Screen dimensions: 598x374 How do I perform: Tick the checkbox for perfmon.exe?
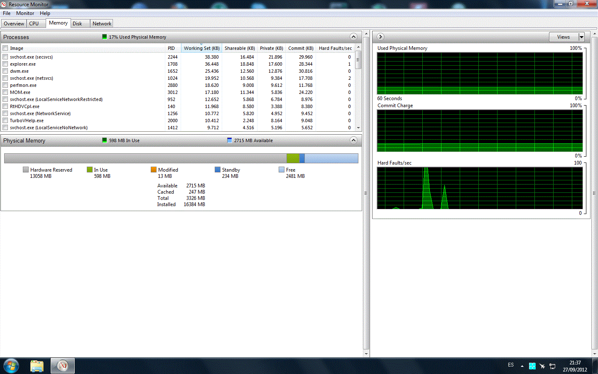(x=5, y=85)
